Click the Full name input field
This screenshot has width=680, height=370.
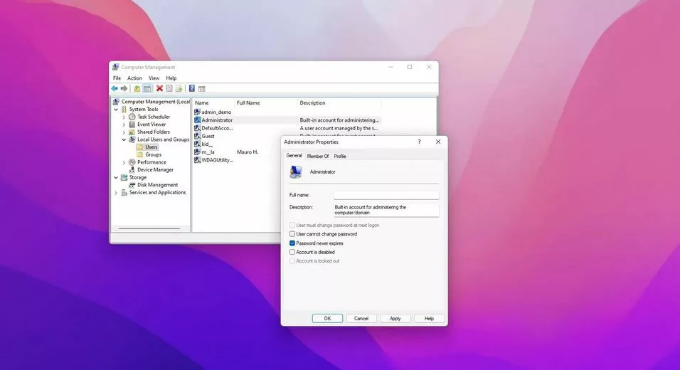click(x=386, y=195)
